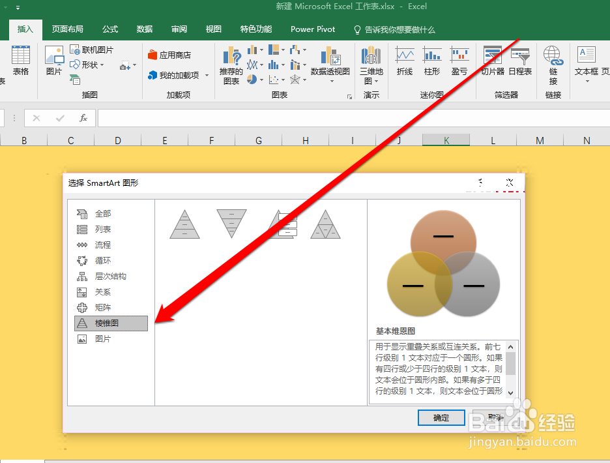
Task: Switch to the 公式 tab
Action: (110, 29)
